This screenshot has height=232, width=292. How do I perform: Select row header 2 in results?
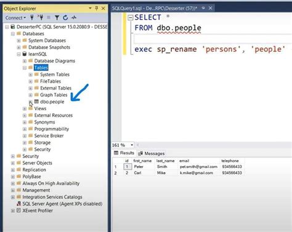click(116, 173)
